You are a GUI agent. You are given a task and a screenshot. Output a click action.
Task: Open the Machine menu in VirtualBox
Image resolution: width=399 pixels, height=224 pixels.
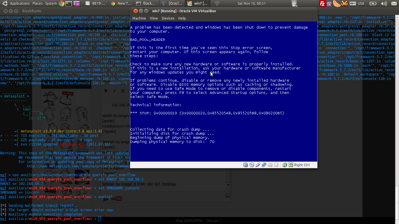139,18
